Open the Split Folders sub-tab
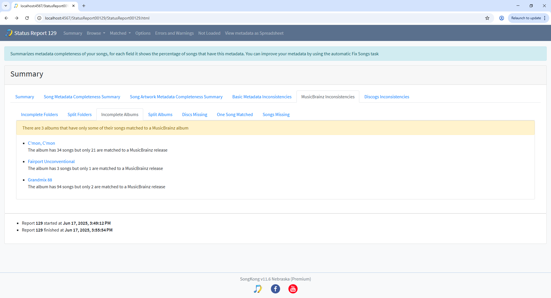Screen dimensions: 551x298 click(79, 115)
